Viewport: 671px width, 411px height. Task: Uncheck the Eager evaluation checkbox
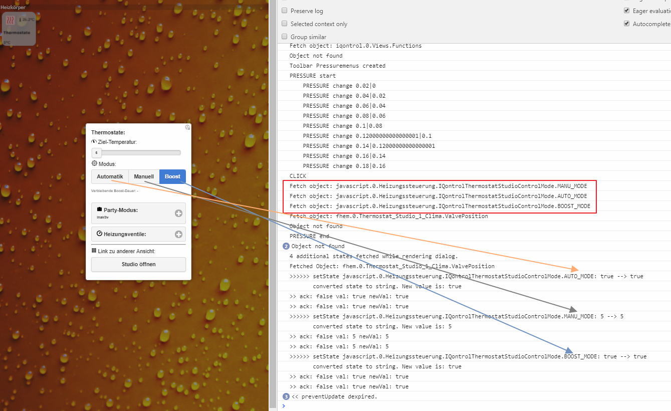[626, 11]
